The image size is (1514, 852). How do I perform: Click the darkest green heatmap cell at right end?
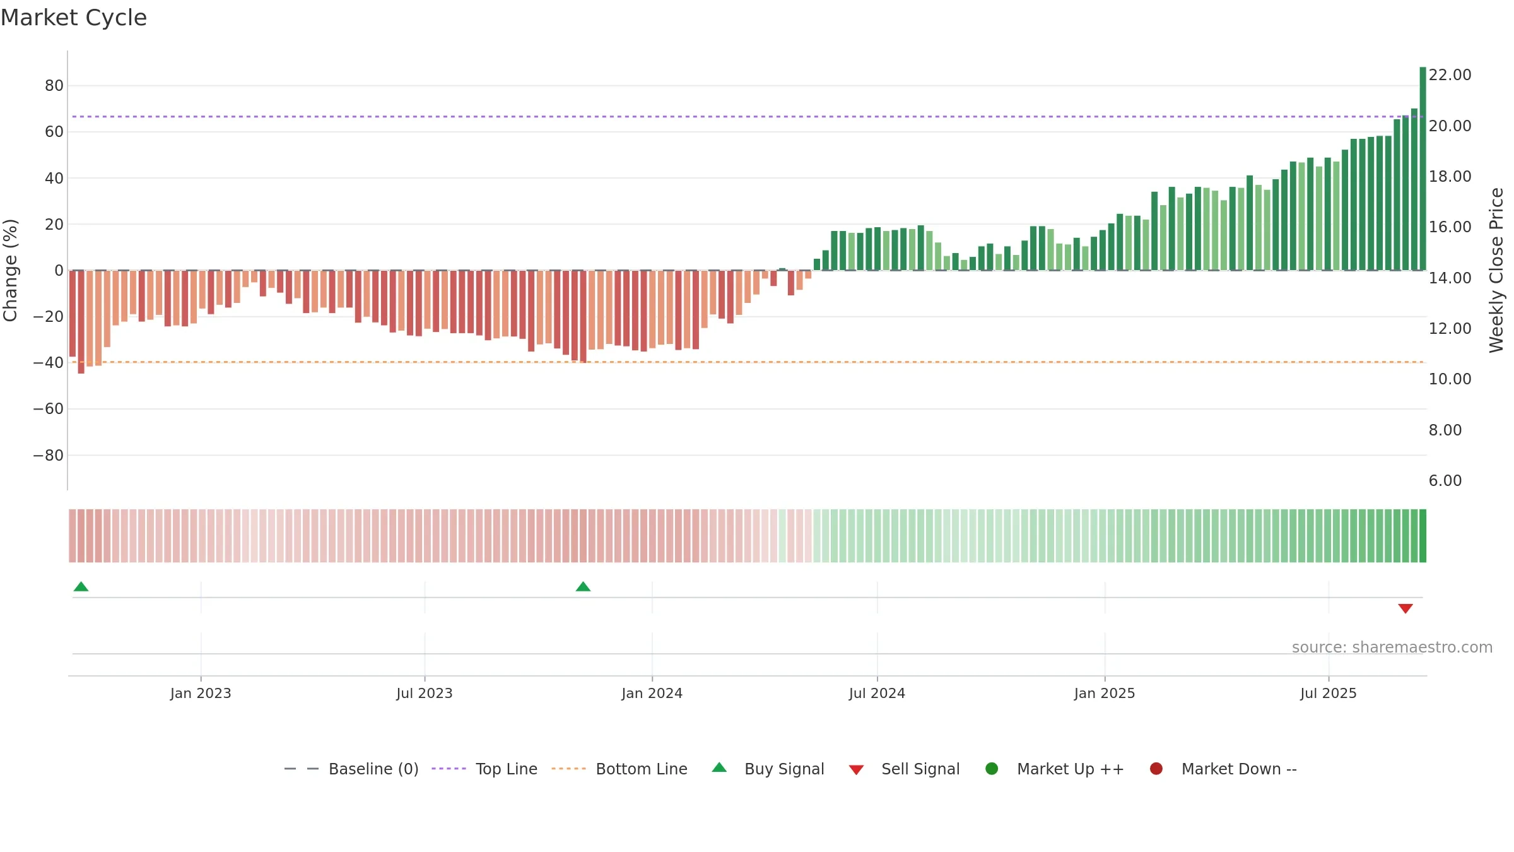click(x=1423, y=536)
